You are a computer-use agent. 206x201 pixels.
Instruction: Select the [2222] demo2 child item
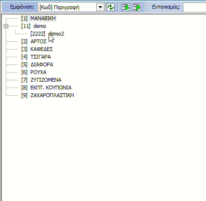(x=47, y=34)
